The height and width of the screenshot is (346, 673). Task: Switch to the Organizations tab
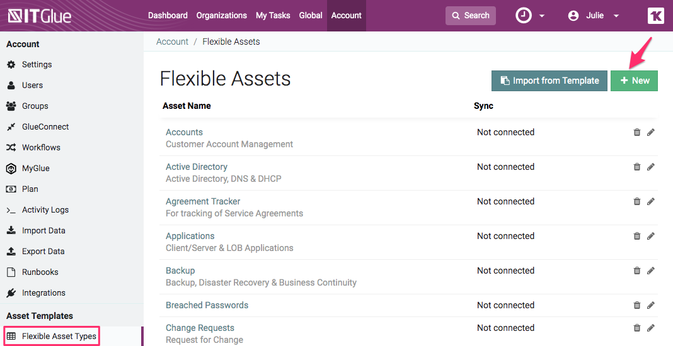click(221, 16)
